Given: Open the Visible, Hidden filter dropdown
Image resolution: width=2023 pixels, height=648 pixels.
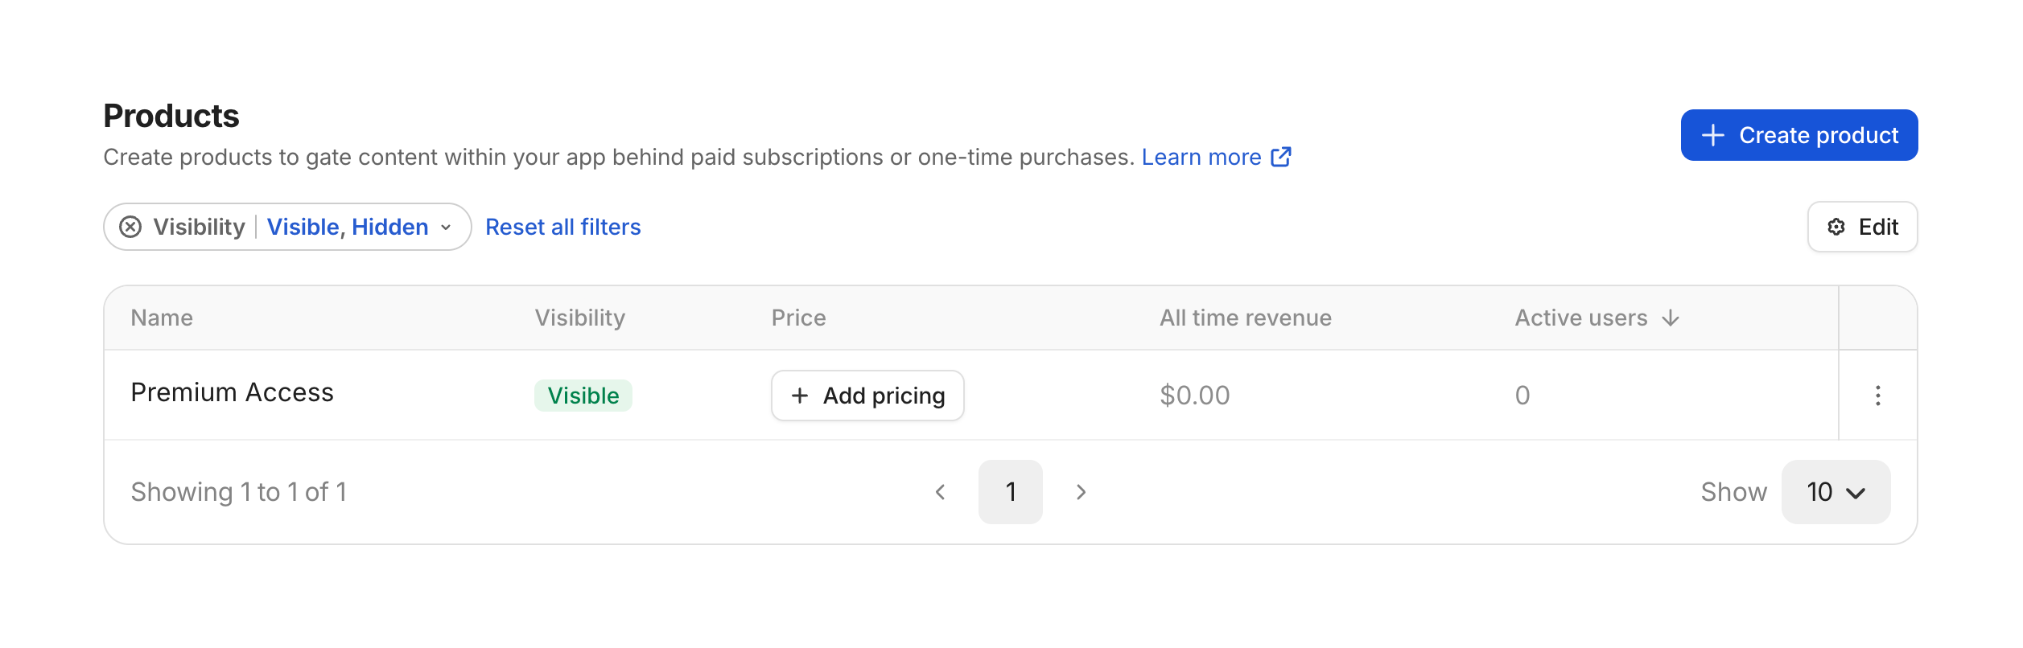Looking at the screenshot, I should (x=348, y=228).
